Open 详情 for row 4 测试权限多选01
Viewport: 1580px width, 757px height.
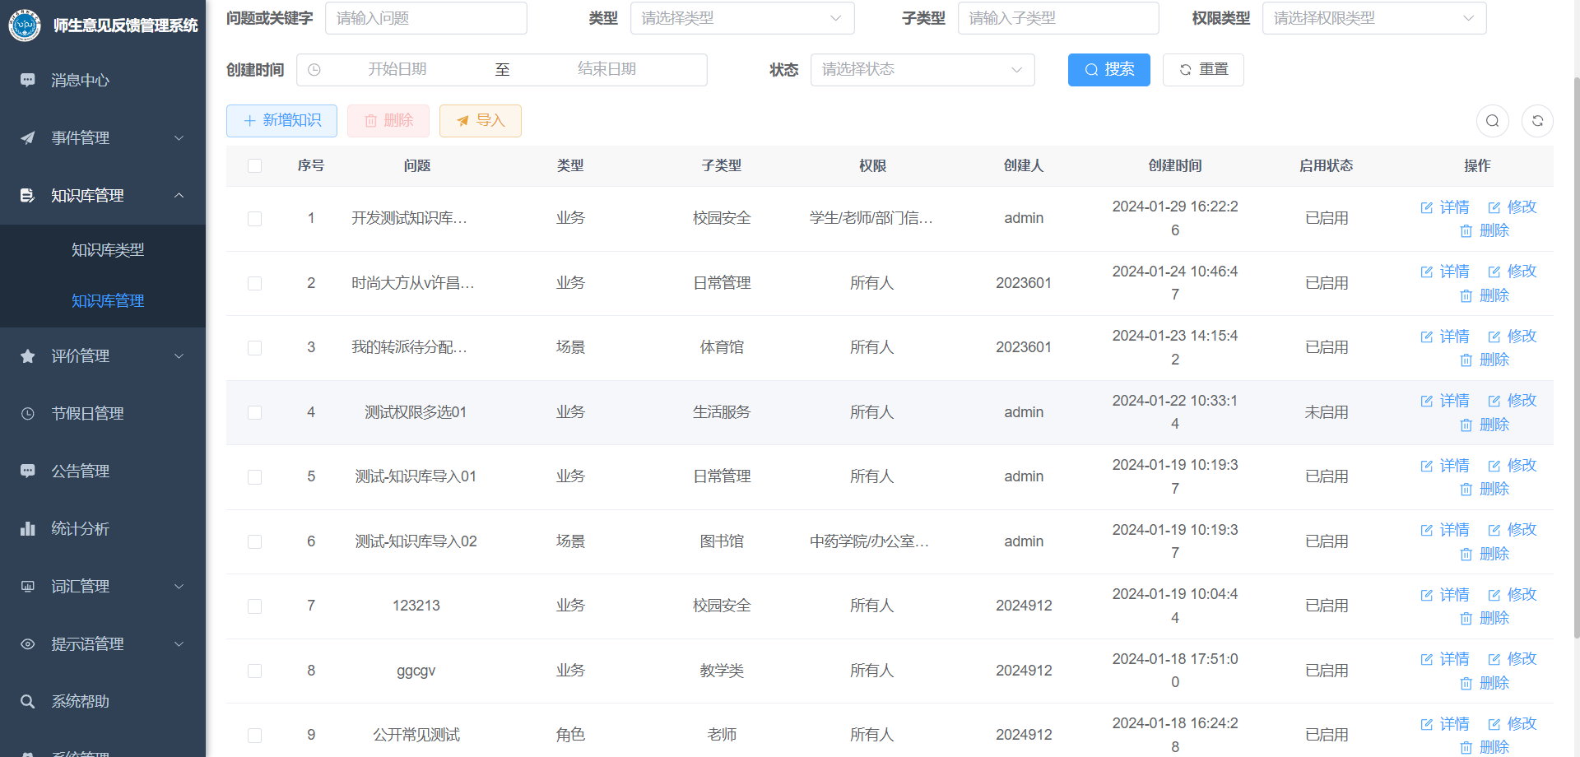click(1445, 400)
